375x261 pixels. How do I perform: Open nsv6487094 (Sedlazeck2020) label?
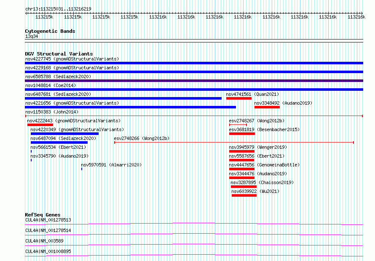63,138
